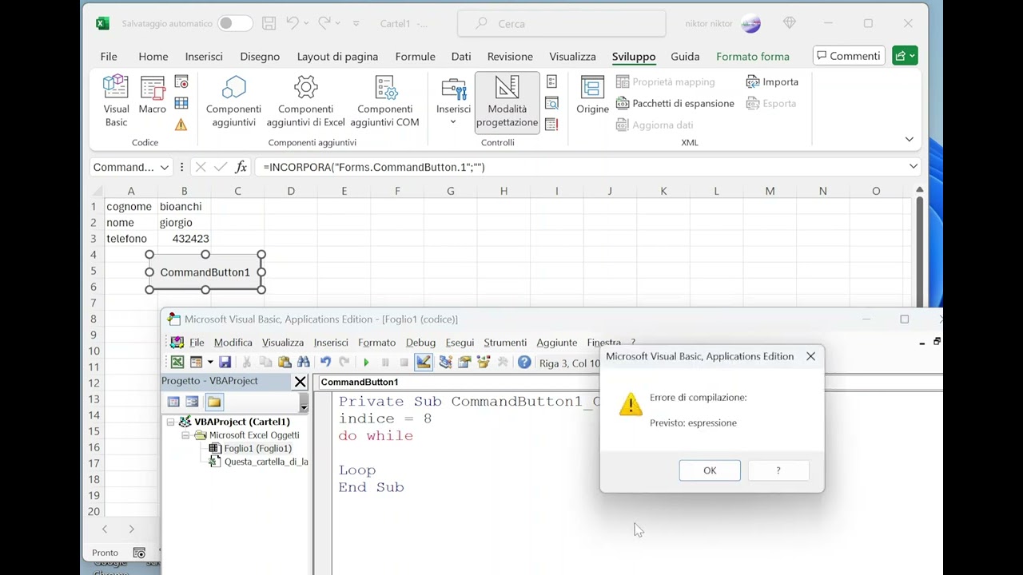Click Paste icon in VBA toolbar
Image resolution: width=1023 pixels, height=575 pixels.
click(285, 363)
